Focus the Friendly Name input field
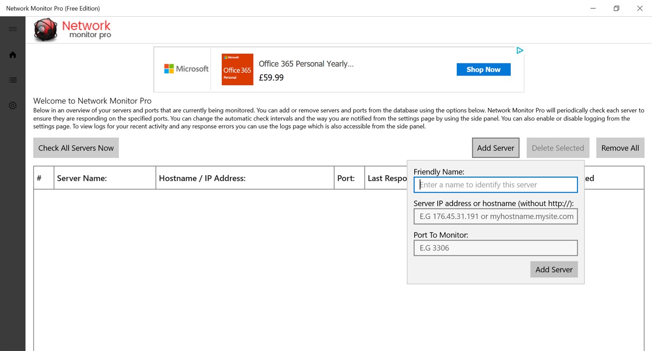 tap(495, 185)
